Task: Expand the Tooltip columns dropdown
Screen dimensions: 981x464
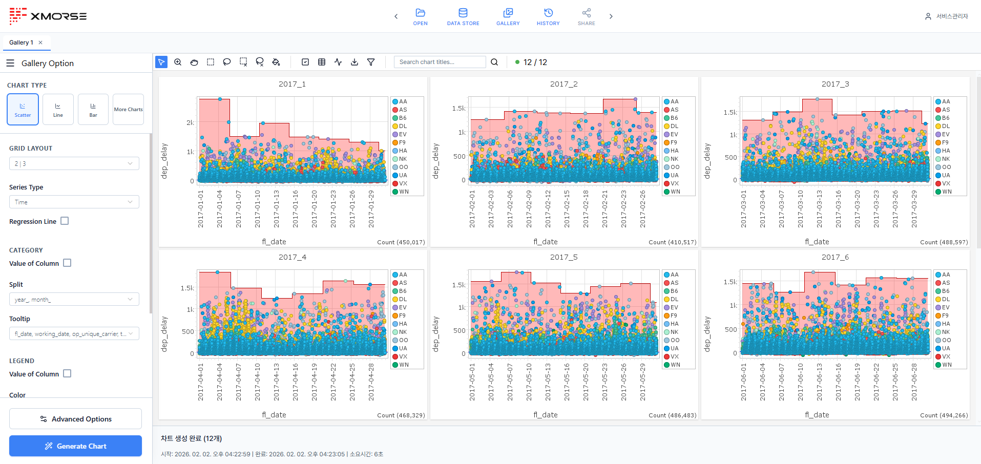Action: click(74, 333)
